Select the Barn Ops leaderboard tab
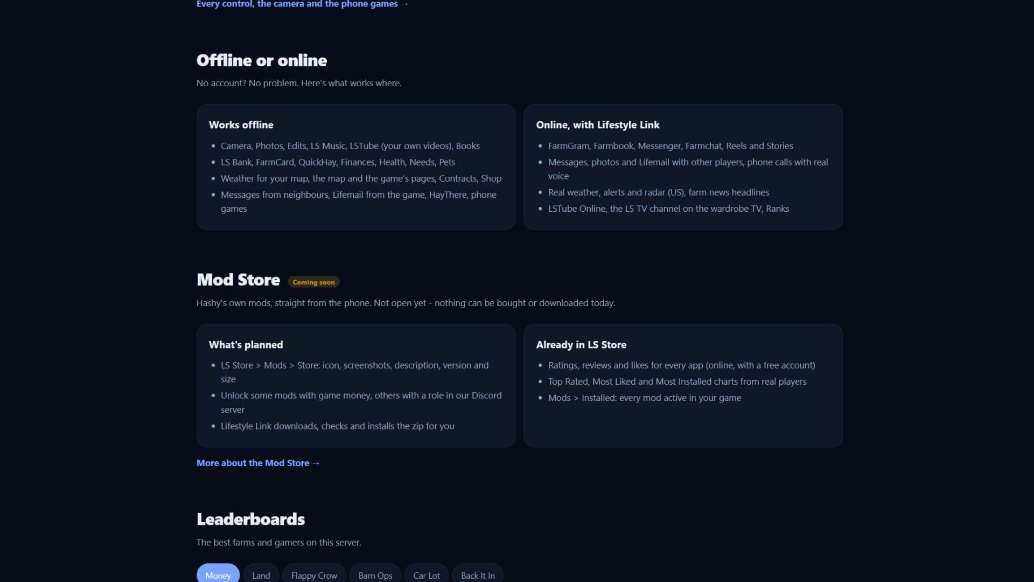Image resolution: width=1034 pixels, height=582 pixels. [x=375, y=574]
